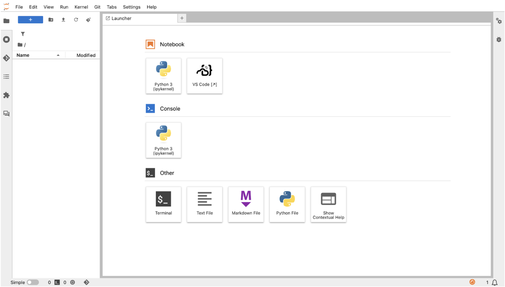Screen dimensions: 505x287
Task: Sort files by Modified column
Action: 83,55
